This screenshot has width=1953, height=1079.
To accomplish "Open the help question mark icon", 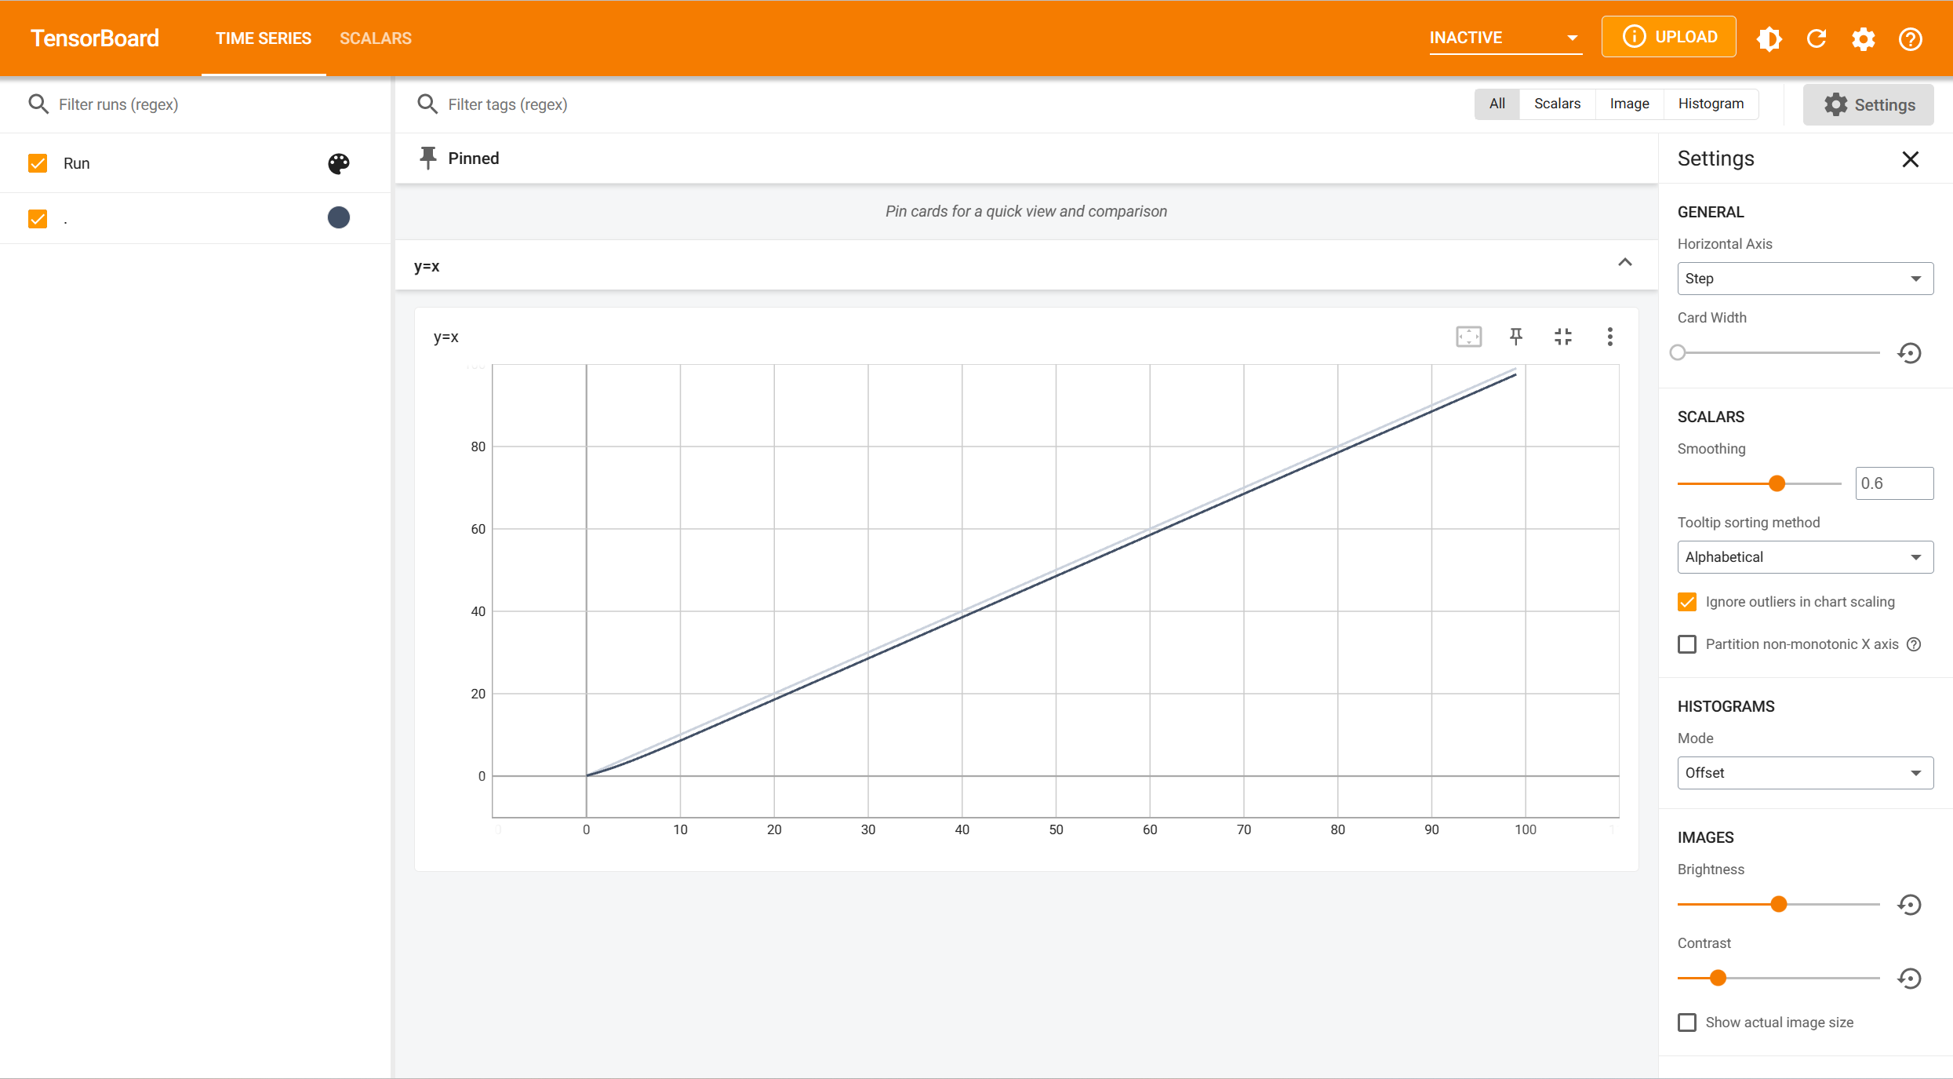I will coord(1911,38).
